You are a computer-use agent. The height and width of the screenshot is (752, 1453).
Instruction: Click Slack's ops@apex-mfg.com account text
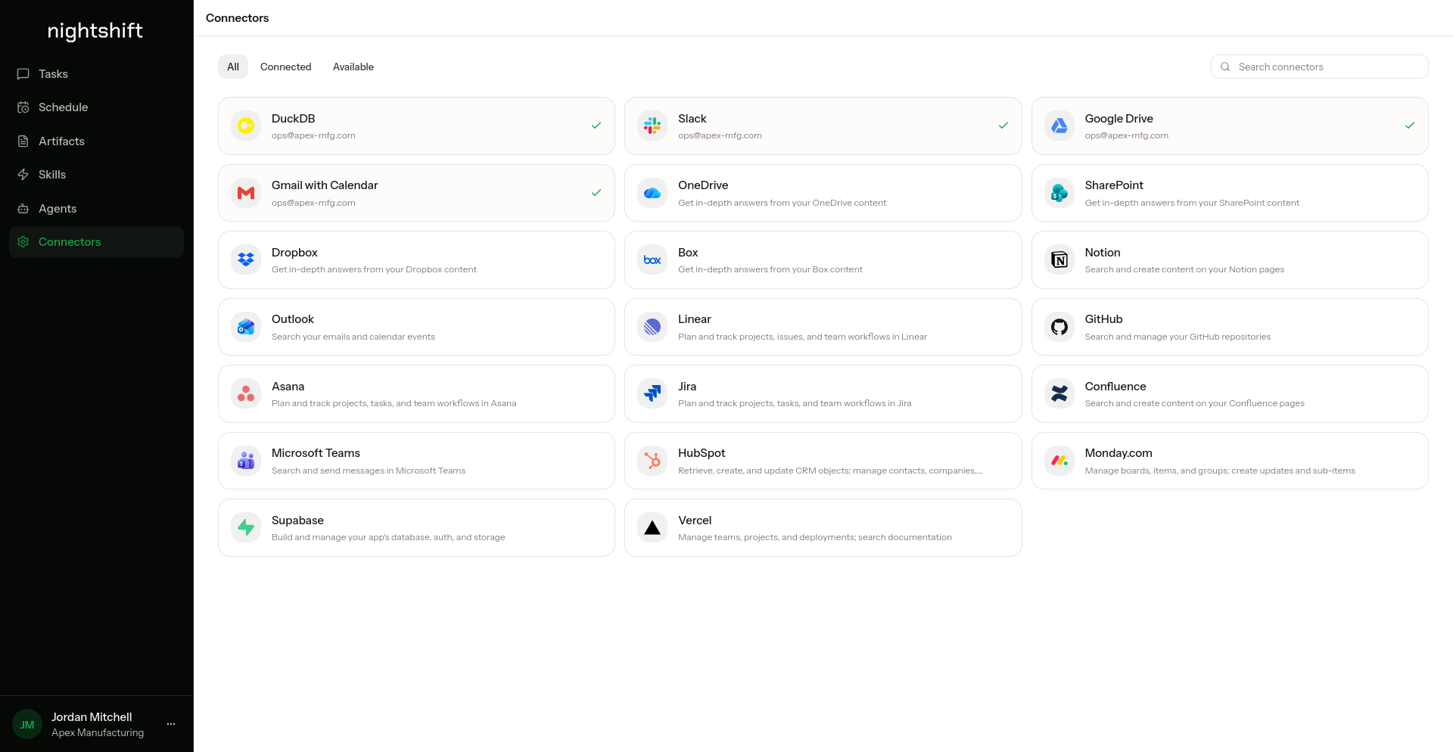720,135
